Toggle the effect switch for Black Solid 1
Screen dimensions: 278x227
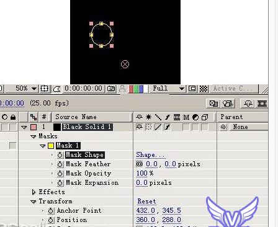168,127
